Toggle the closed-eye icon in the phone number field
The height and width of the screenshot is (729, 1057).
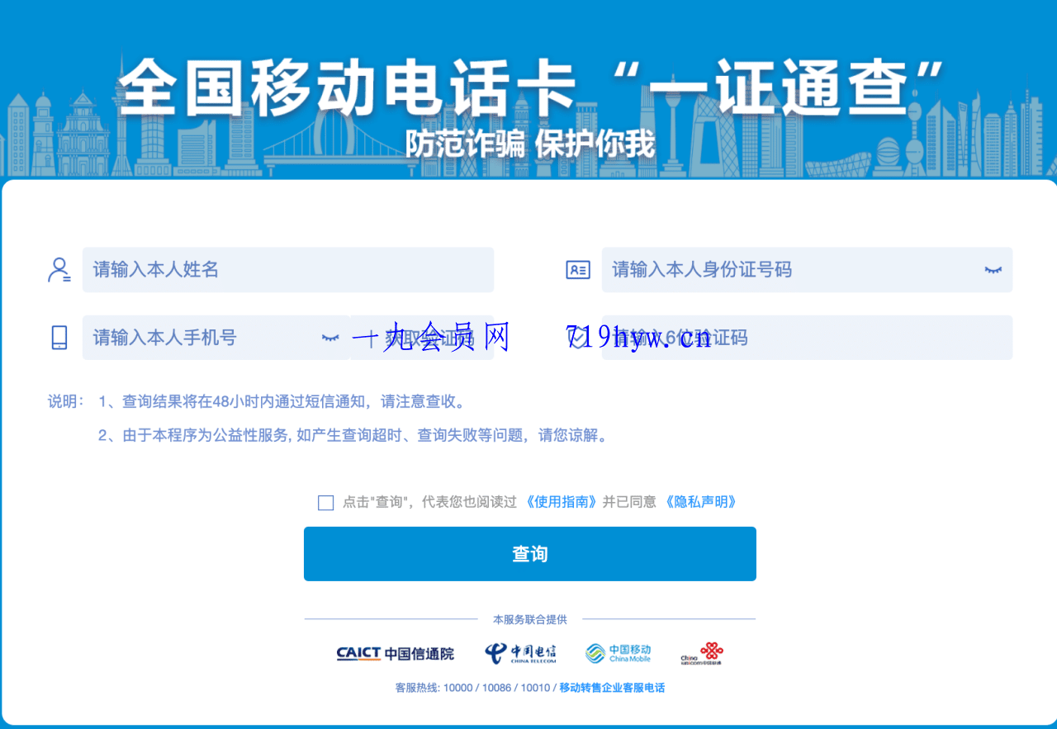330,337
